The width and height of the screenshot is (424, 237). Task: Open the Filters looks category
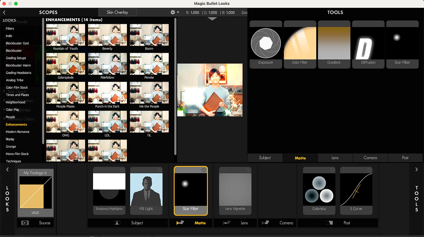(10, 29)
